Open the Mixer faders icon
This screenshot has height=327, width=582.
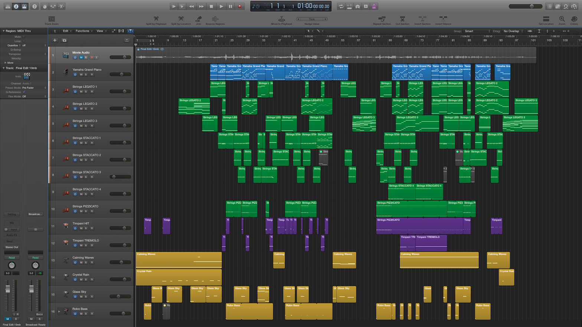coord(53,6)
